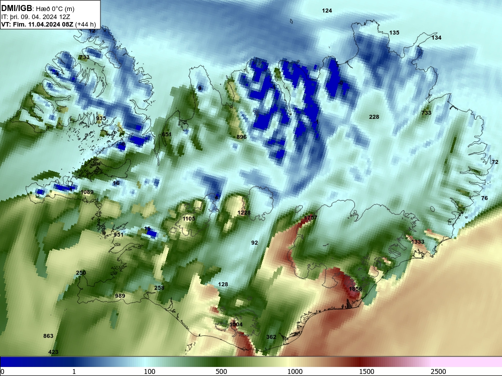502x376 pixels.
Task: Click the 'IT: þri. 09. 04. 2024 12Z' line
Action: click(36, 17)
